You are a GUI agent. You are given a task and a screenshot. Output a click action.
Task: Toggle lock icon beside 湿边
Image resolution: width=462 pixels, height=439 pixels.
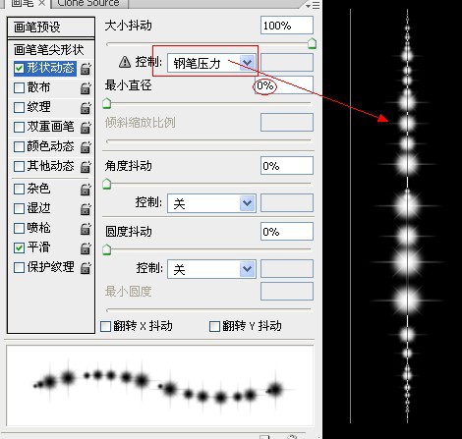point(86,209)
